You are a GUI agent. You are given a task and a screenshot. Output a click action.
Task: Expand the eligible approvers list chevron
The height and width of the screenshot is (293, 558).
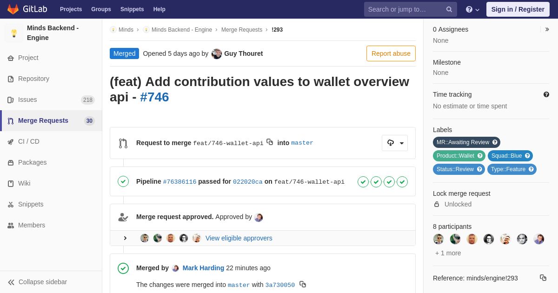125,238
